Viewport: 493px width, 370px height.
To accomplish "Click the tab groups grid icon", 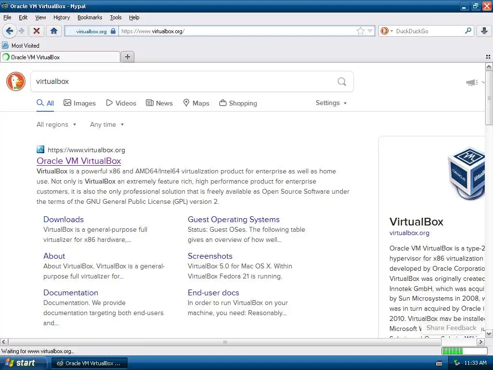I will (x=488, y=57).
